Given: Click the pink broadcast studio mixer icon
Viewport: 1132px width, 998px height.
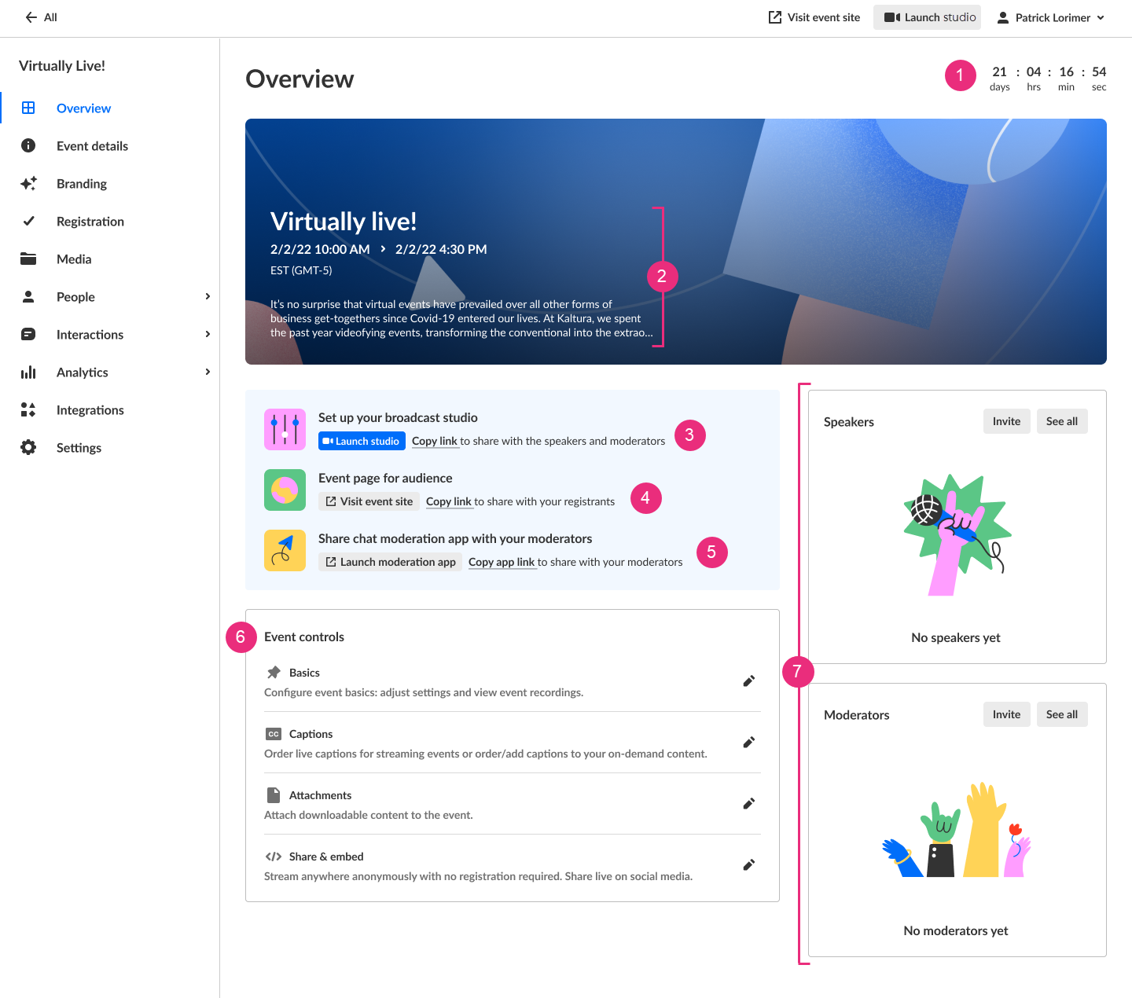Looking at the screenshot, I should [285, 429].
